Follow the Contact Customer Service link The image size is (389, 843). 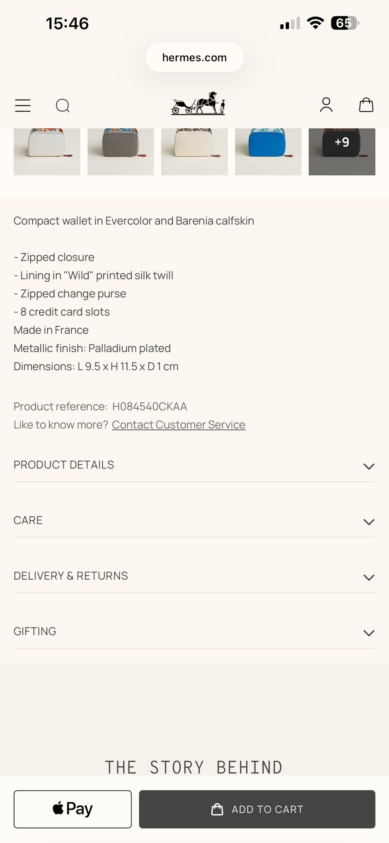click(179, 425)
